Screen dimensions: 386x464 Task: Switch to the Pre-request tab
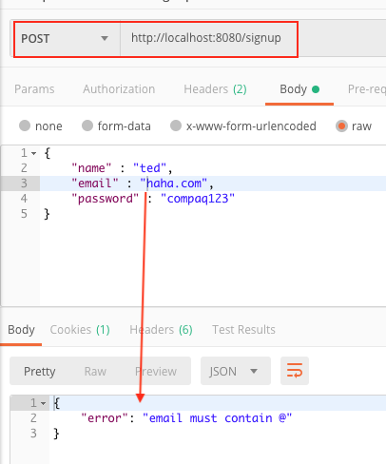[367, 89]
